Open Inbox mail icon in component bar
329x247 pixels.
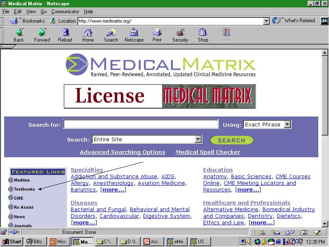275,232
